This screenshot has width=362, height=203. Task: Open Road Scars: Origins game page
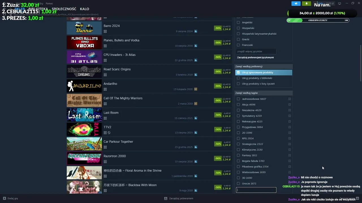pos(117,69)
